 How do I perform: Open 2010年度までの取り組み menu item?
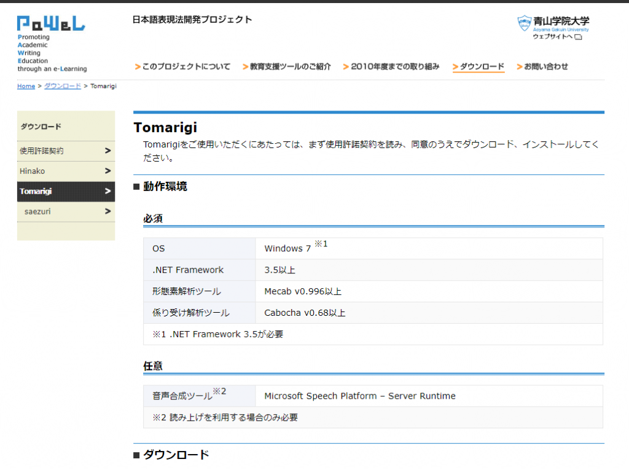coord(391,66)
